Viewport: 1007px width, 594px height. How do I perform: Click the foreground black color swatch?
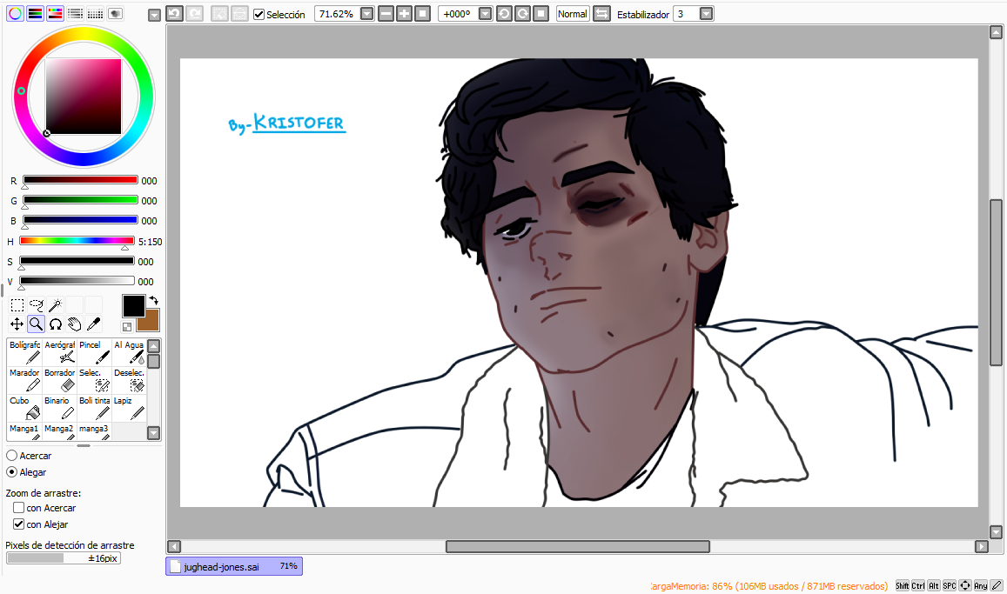pyautogui.click(x=133, y=306)
